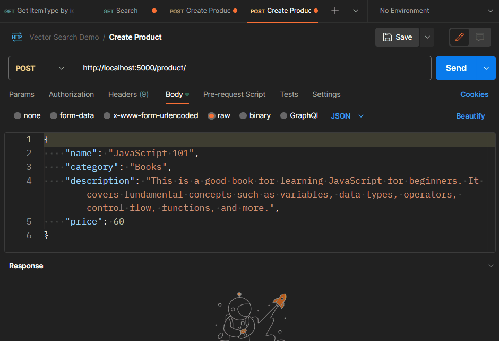Click the edit request name pencil icon
This screenshot has height=341, width=499.
pyautogui.click(x=459, y=37)
